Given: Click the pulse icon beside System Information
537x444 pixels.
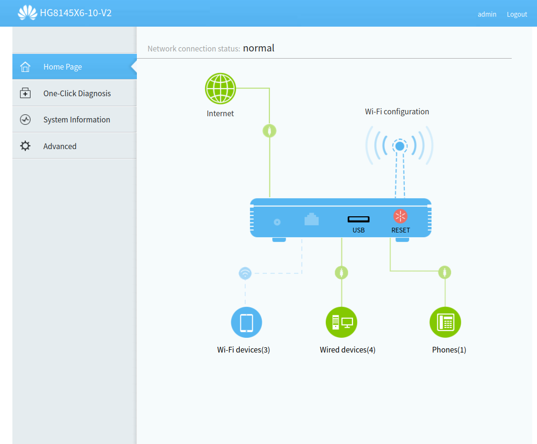Looking at the screenshot, I should tap(25, 120).
